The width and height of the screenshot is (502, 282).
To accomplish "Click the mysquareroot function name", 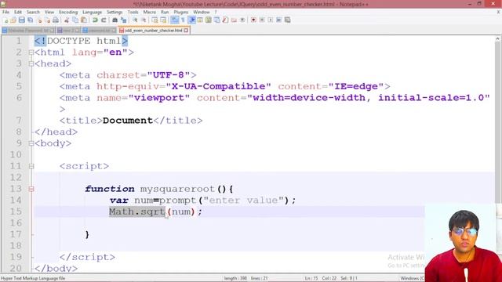I will tap(177, 189).
